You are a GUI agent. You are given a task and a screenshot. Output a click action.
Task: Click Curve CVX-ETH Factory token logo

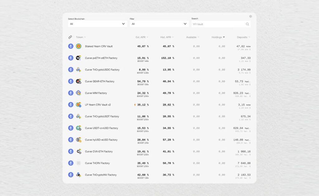coord(79,151)
